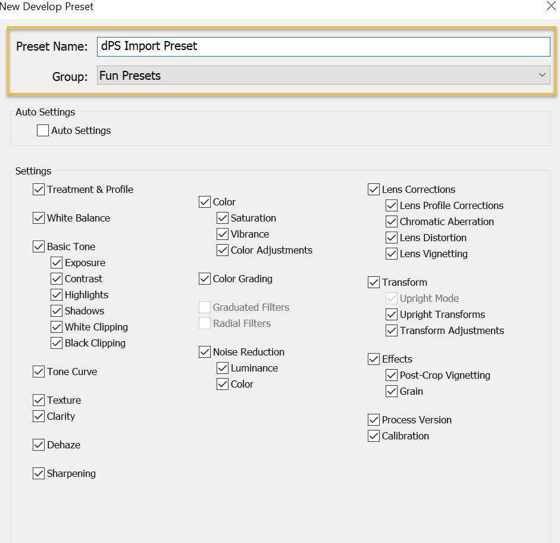Disable the Exposure setting checkbox
The image size is (560, 543).
click(x=57, y=263)
